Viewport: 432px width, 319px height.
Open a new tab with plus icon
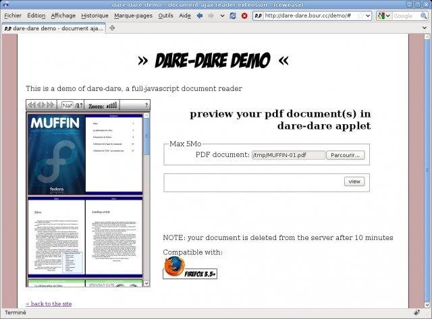(x=112, y=28)
